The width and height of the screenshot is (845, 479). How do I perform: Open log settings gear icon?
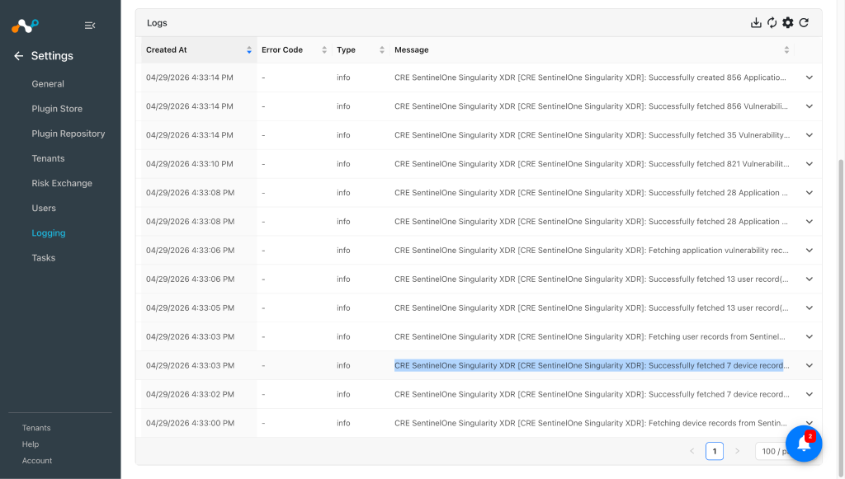tap(788, 22)
